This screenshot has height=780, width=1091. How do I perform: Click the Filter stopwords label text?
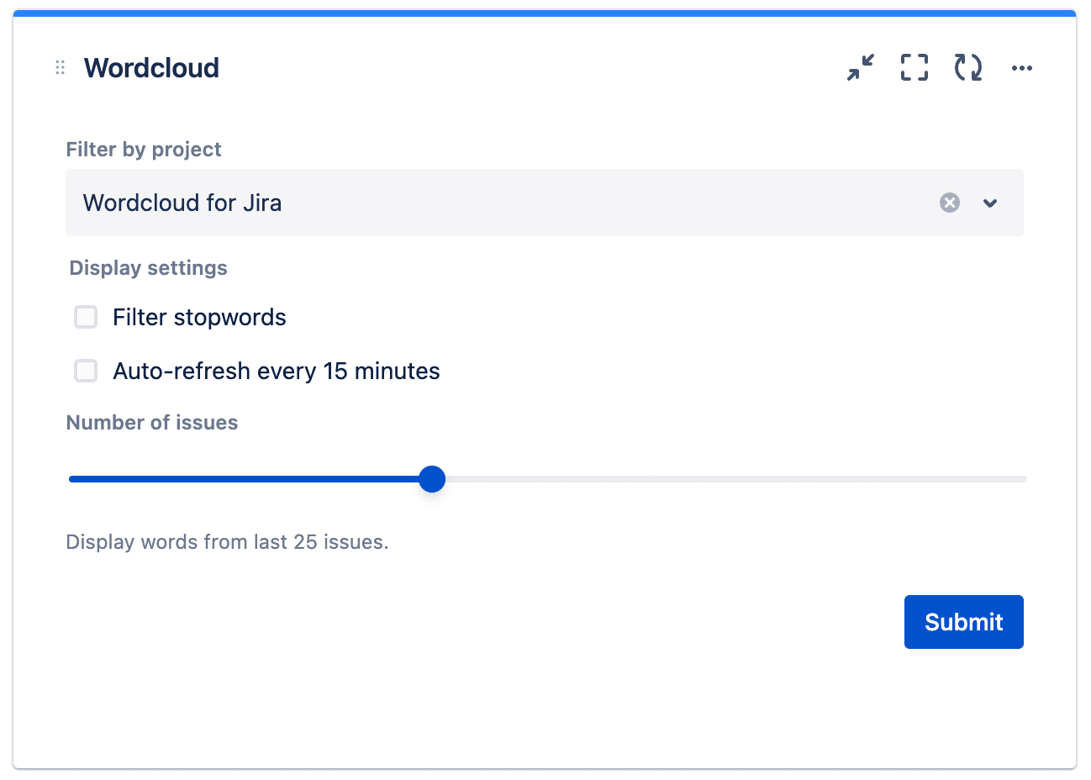[x=199, y=318]
